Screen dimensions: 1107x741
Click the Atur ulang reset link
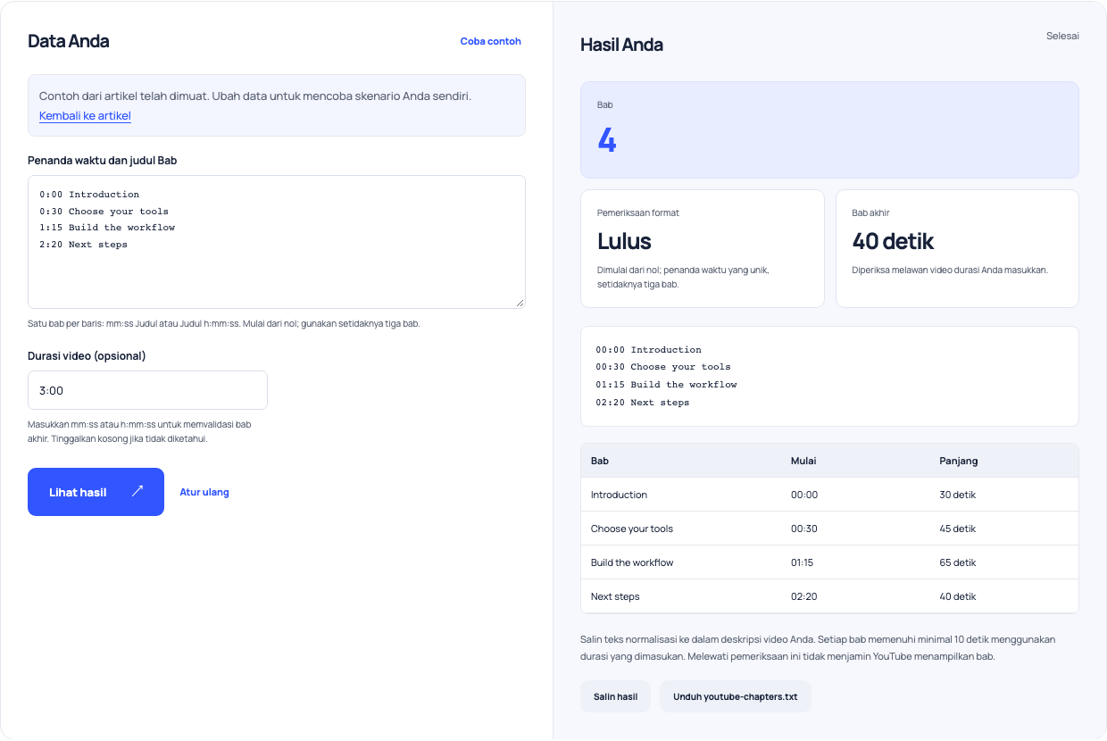coord(204,492)
